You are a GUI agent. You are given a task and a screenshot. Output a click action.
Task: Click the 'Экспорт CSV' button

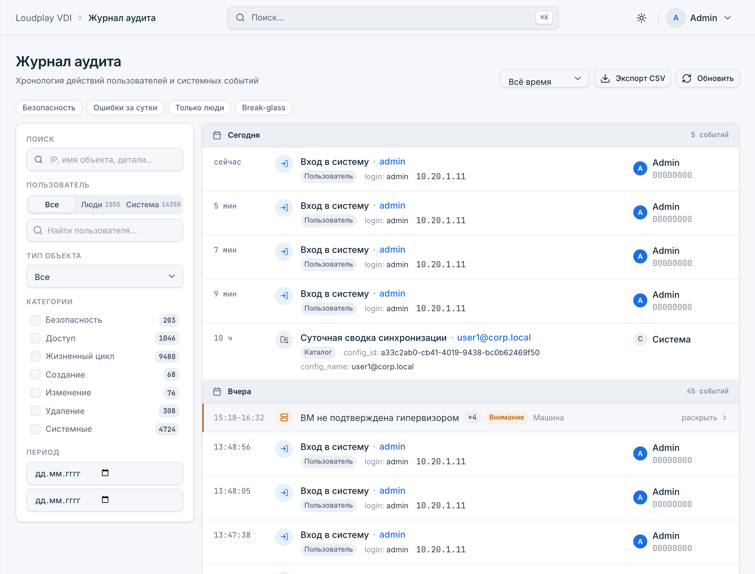[632, 78]
